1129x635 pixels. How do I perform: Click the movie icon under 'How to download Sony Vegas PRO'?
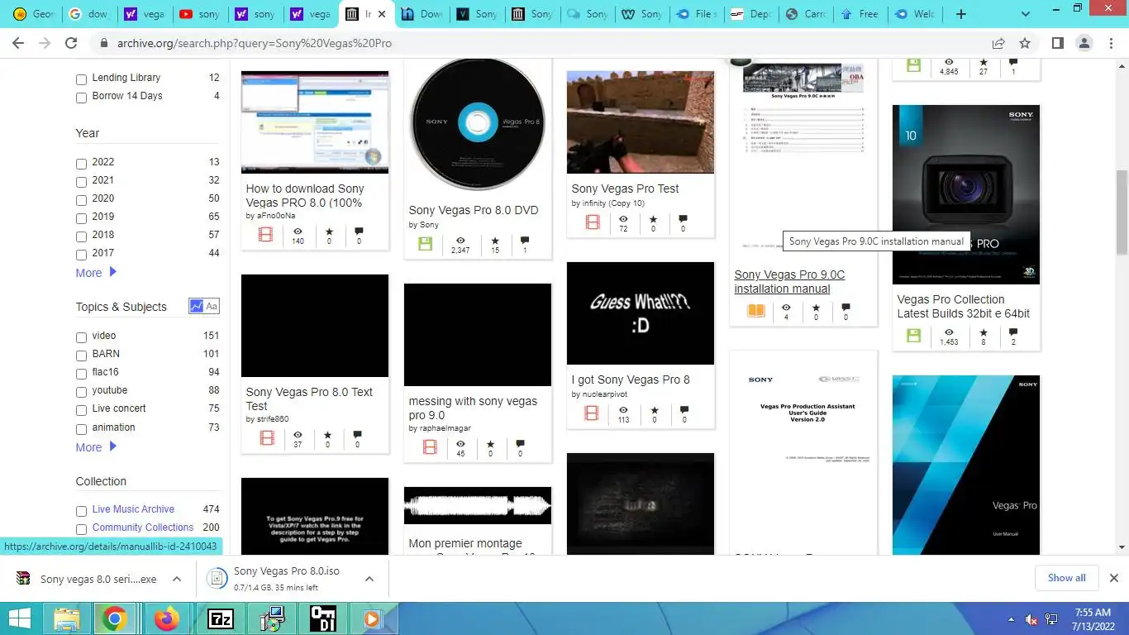click(265, 235)
